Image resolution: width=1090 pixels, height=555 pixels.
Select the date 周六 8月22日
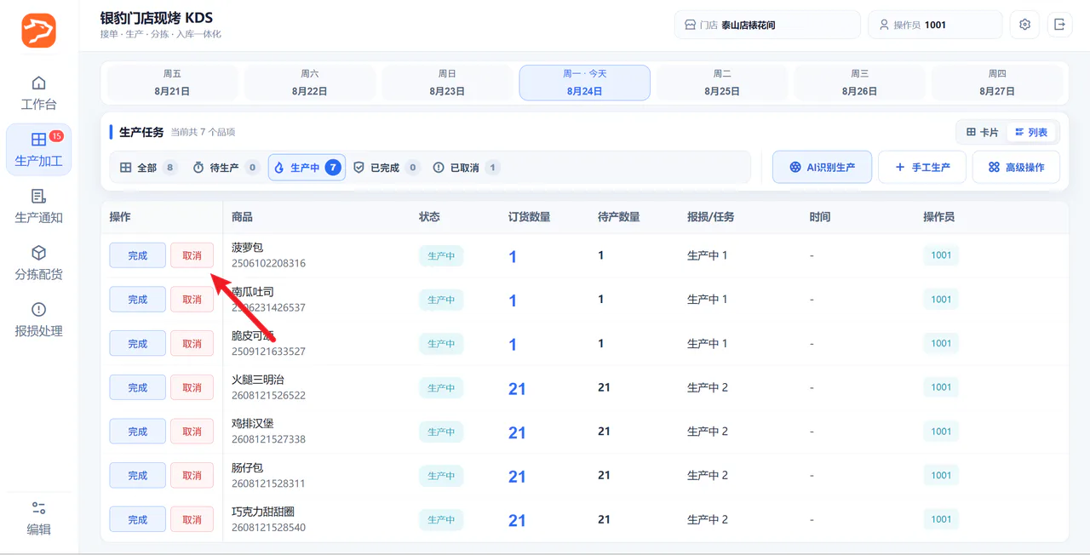(x=310, y=83)
